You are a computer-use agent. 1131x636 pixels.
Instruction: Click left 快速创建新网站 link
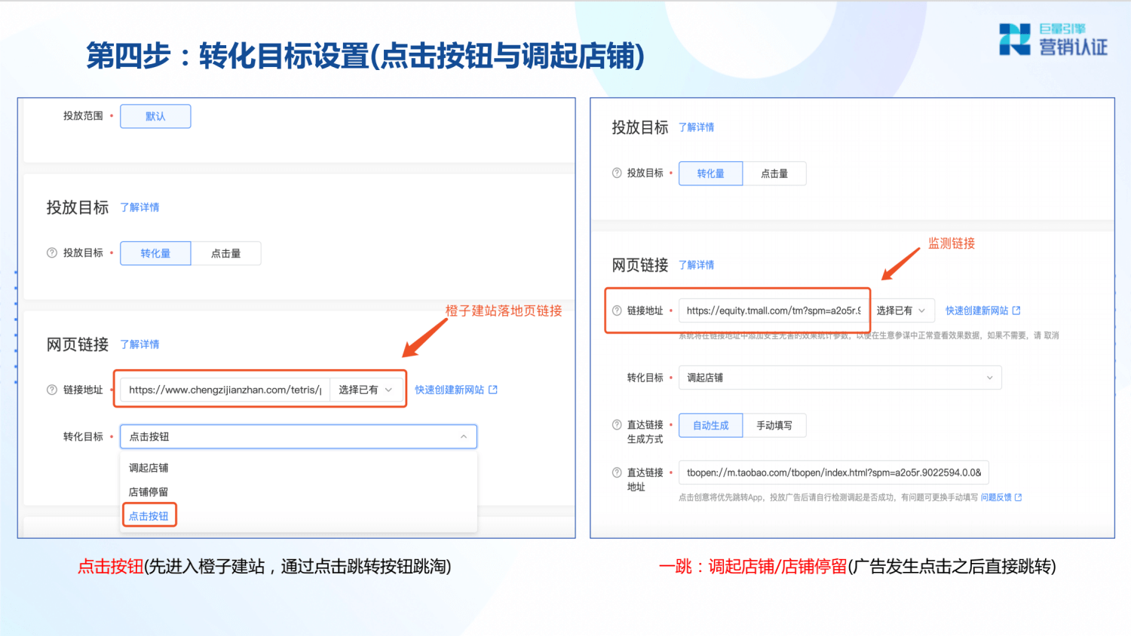pyautogui.click(x=449, y=390)
